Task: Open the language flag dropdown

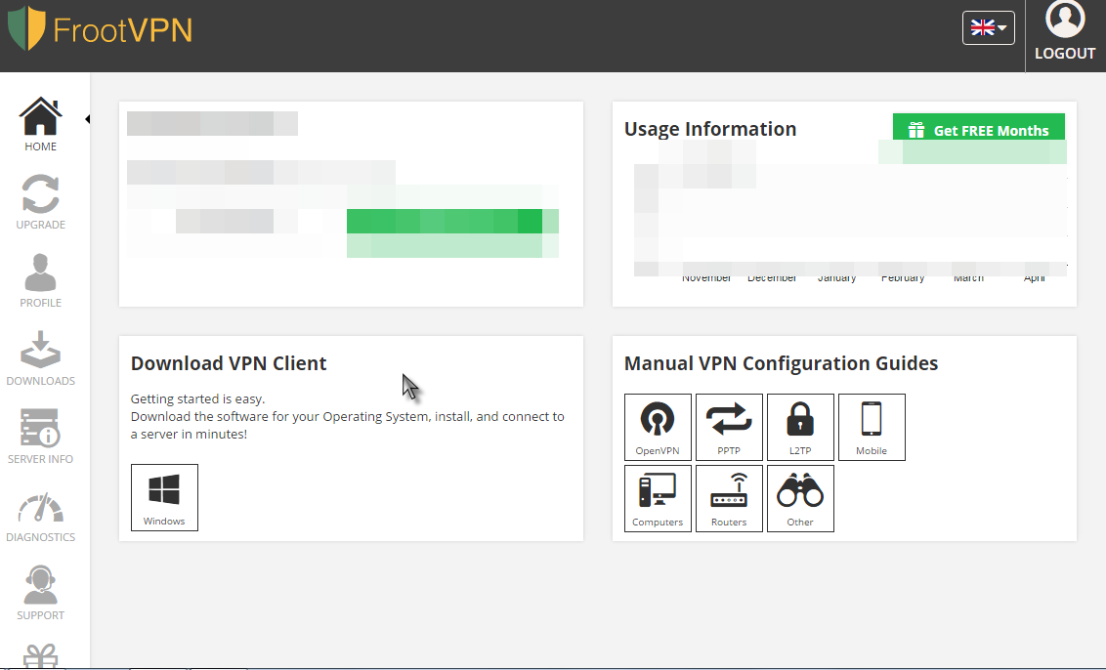Action: click(x=988, y=28)
